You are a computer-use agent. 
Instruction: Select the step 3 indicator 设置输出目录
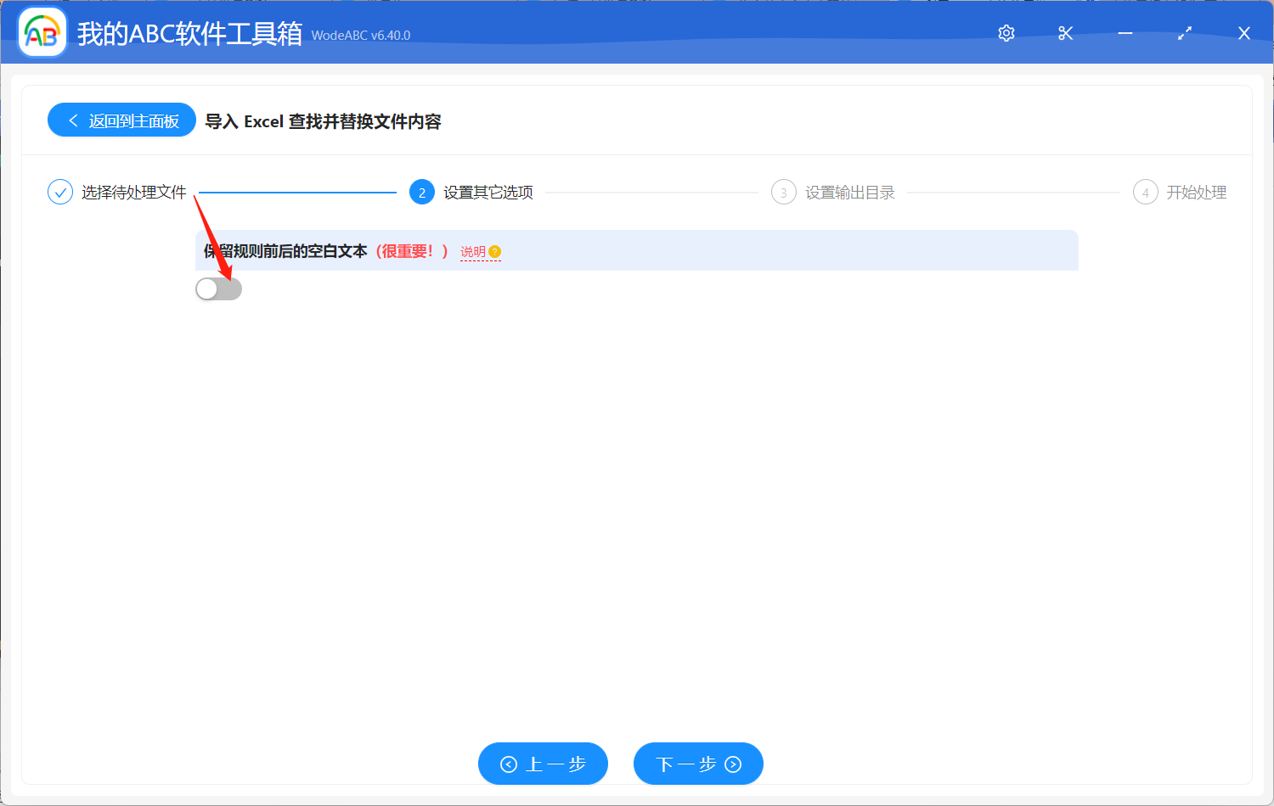click(783, 192)
